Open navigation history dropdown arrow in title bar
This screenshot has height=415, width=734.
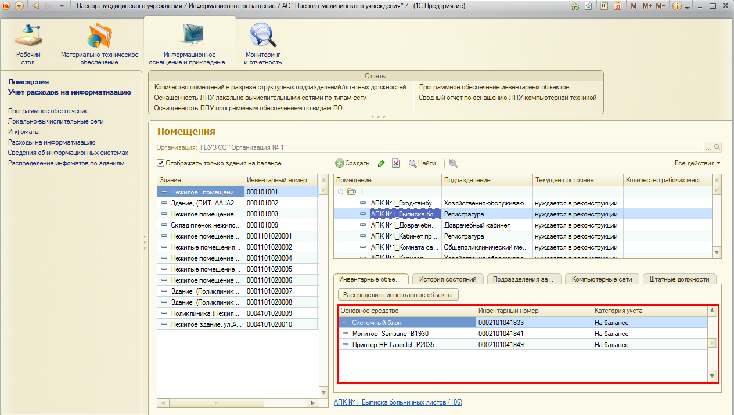click(x=62, y=6)
